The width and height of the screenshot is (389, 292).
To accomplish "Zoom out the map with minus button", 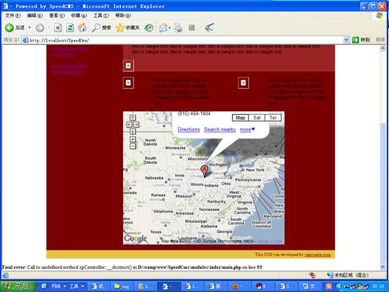I will [x=133, y=146].
